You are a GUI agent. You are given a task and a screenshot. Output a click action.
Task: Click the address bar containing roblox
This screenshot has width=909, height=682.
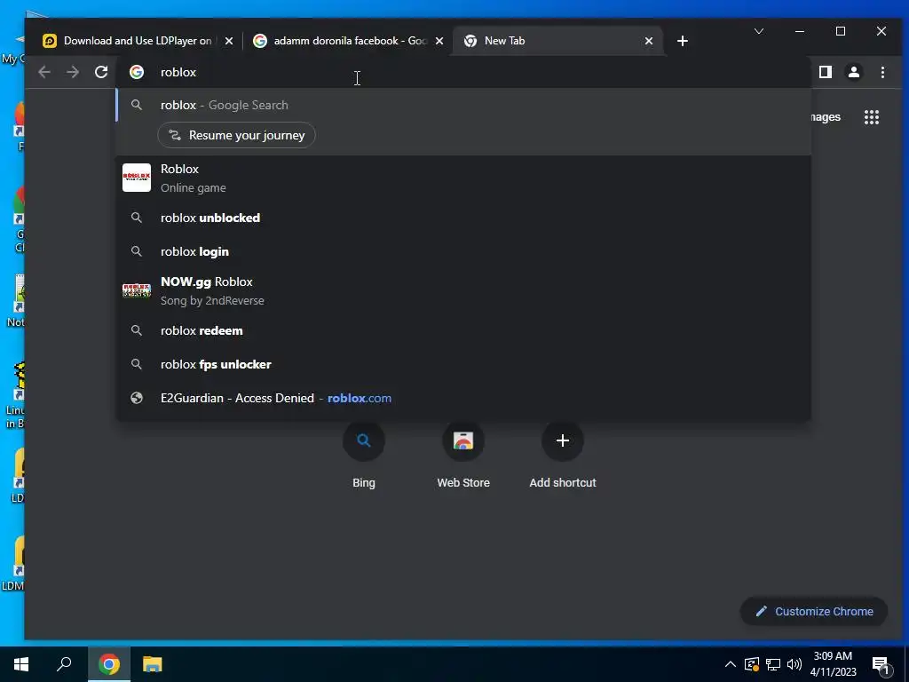click(x=463, y=72)
